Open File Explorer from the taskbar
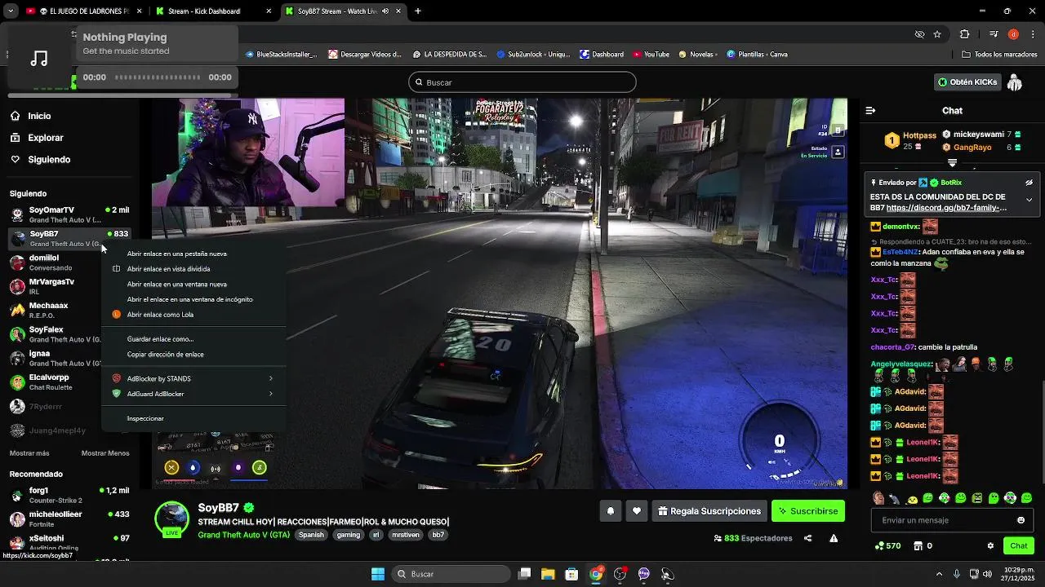 point(548,574)
